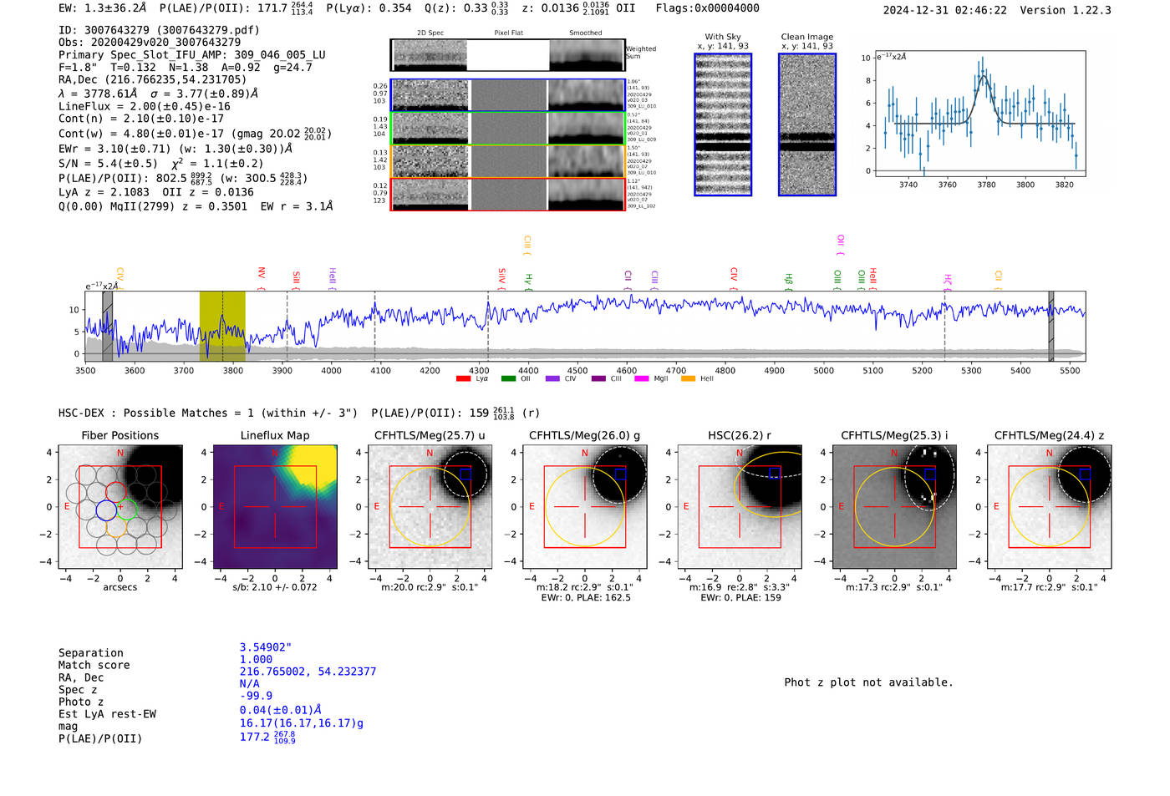Click the 'LyA z = 2.1083' text
Image resolution: width=1170 pixels, height=796 pixels.
point(104,192)
